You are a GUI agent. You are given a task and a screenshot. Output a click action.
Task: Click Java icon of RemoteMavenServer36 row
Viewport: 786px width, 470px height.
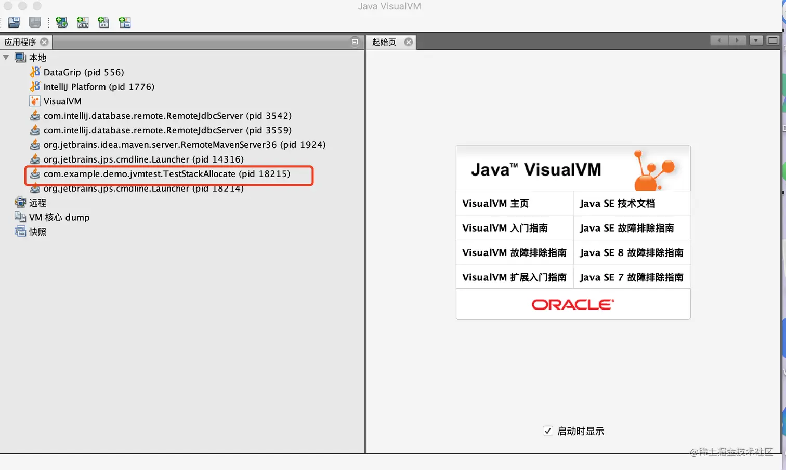(x=35, y=144)
